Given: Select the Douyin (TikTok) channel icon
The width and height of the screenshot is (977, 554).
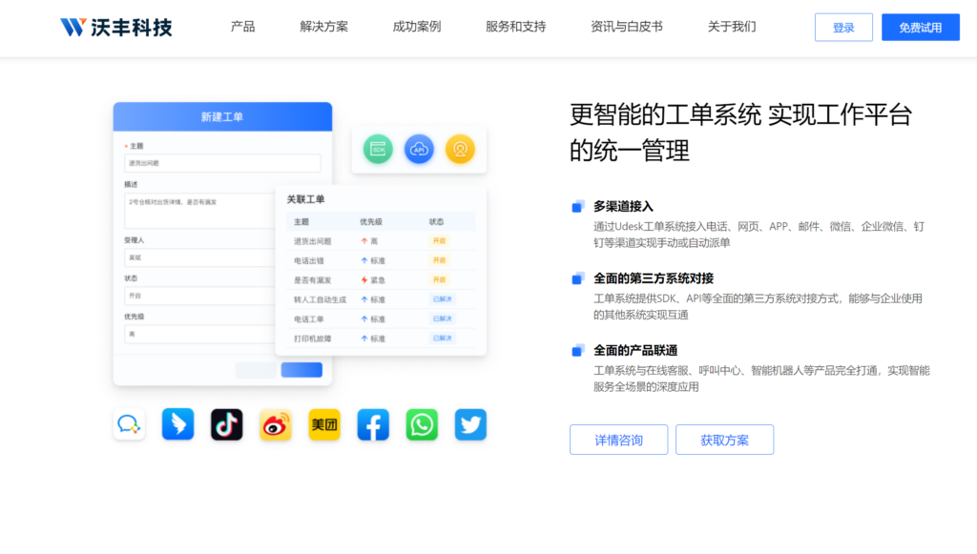Looking at the screenshot, I should click(x=226, y=424).
